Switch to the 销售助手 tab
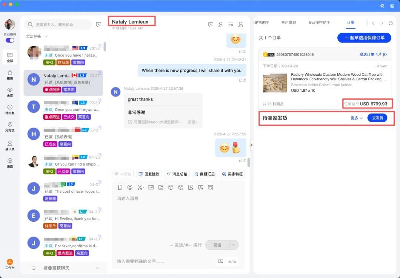 point(262,23)
